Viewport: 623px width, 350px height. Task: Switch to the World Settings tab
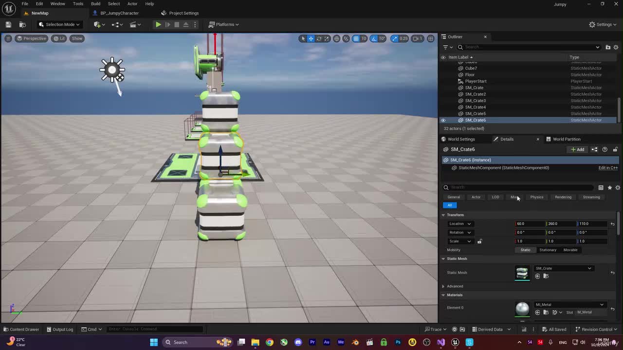tap(461, 139)
